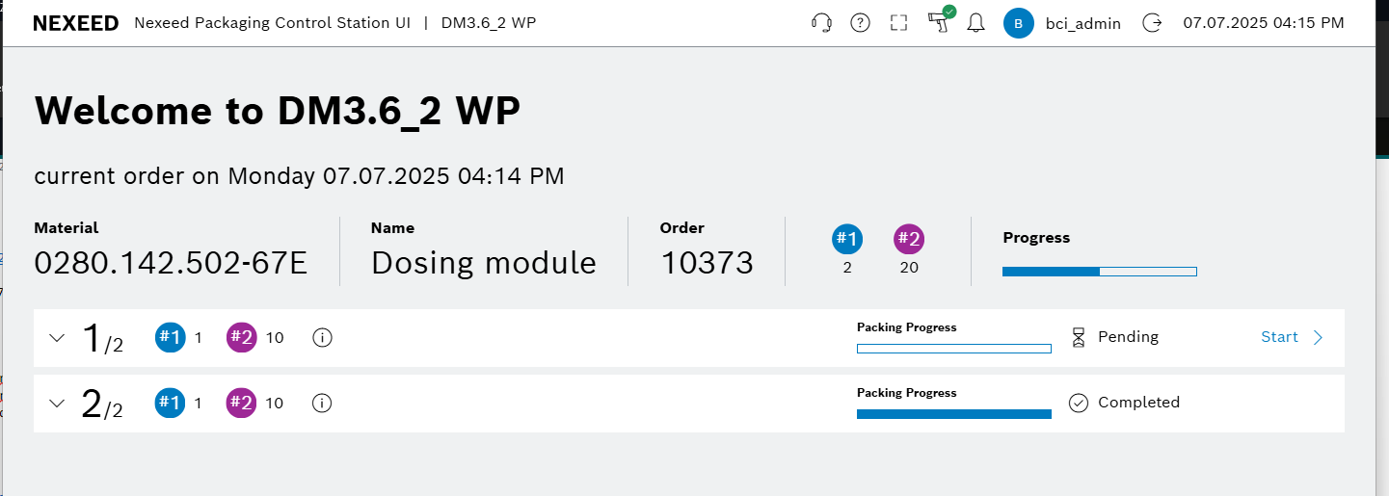Click the arrow next to Start
1389x496 pixels.
pos(1319,337)
